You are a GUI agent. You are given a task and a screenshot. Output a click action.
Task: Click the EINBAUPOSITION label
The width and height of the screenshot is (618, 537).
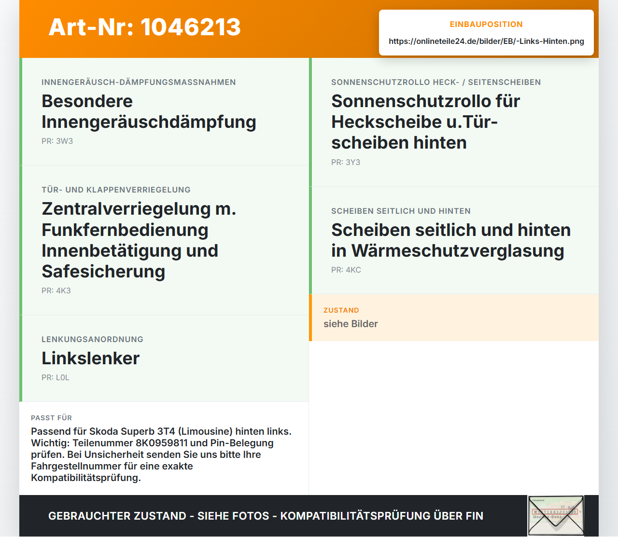[x=486, y=24]
